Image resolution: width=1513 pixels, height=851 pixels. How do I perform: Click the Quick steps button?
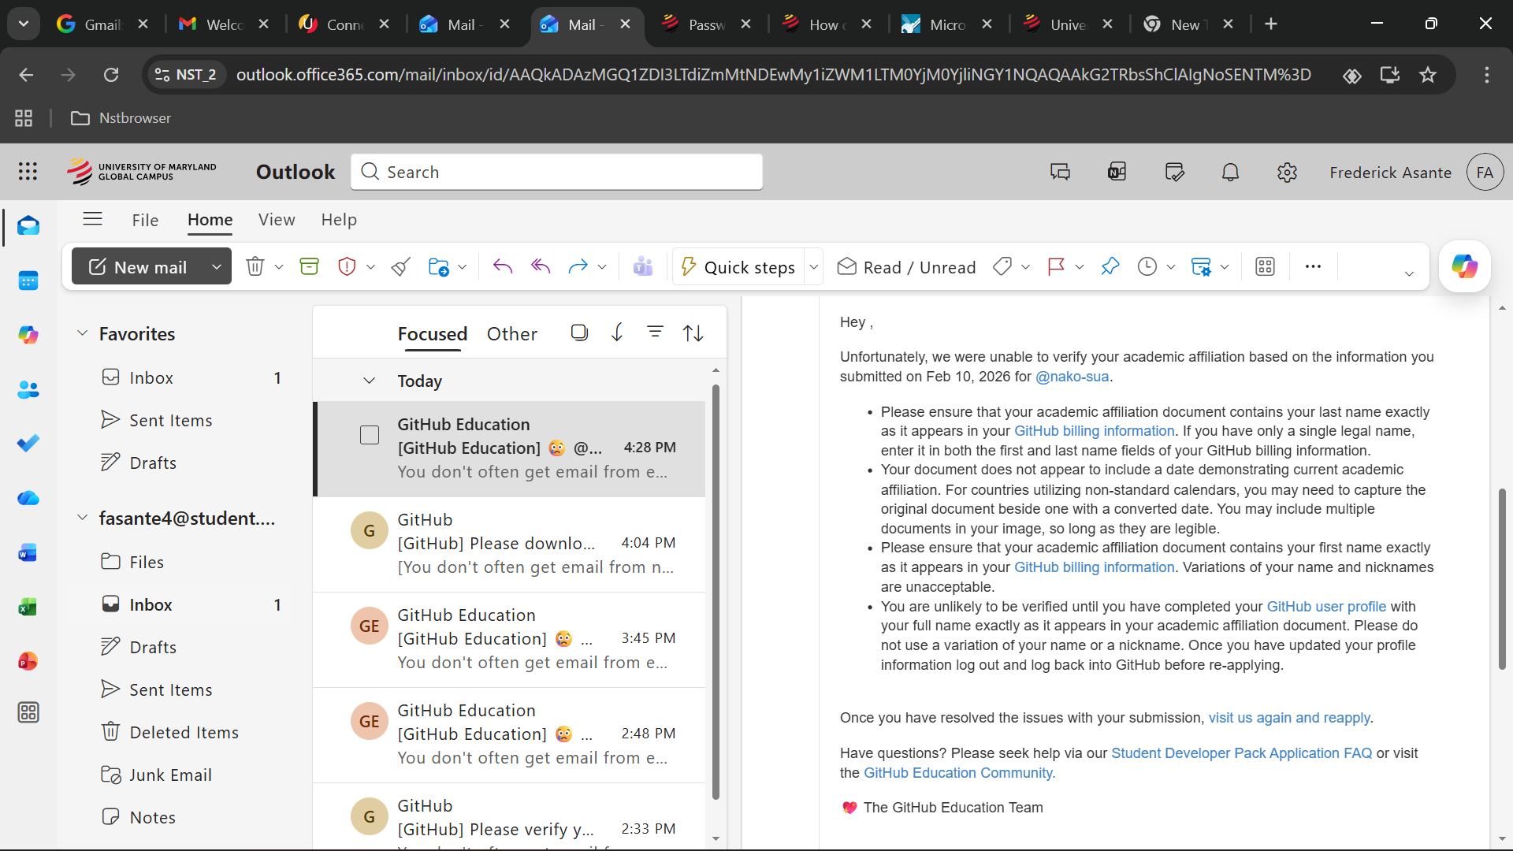[738, 267]
